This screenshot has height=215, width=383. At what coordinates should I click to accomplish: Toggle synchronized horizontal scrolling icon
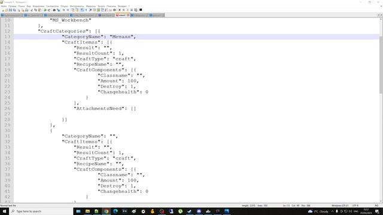tap(77, 10)
